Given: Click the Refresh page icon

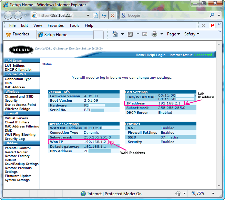Looking at the screenshot, I should point(104,15).
